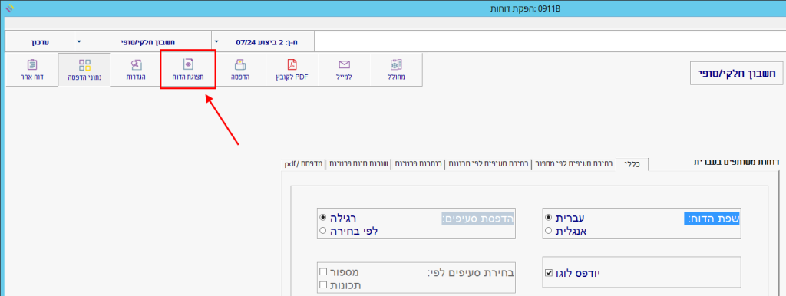The image size is (786, 296).
Task: Send report via the למייל icon
Action: [344, 64]
